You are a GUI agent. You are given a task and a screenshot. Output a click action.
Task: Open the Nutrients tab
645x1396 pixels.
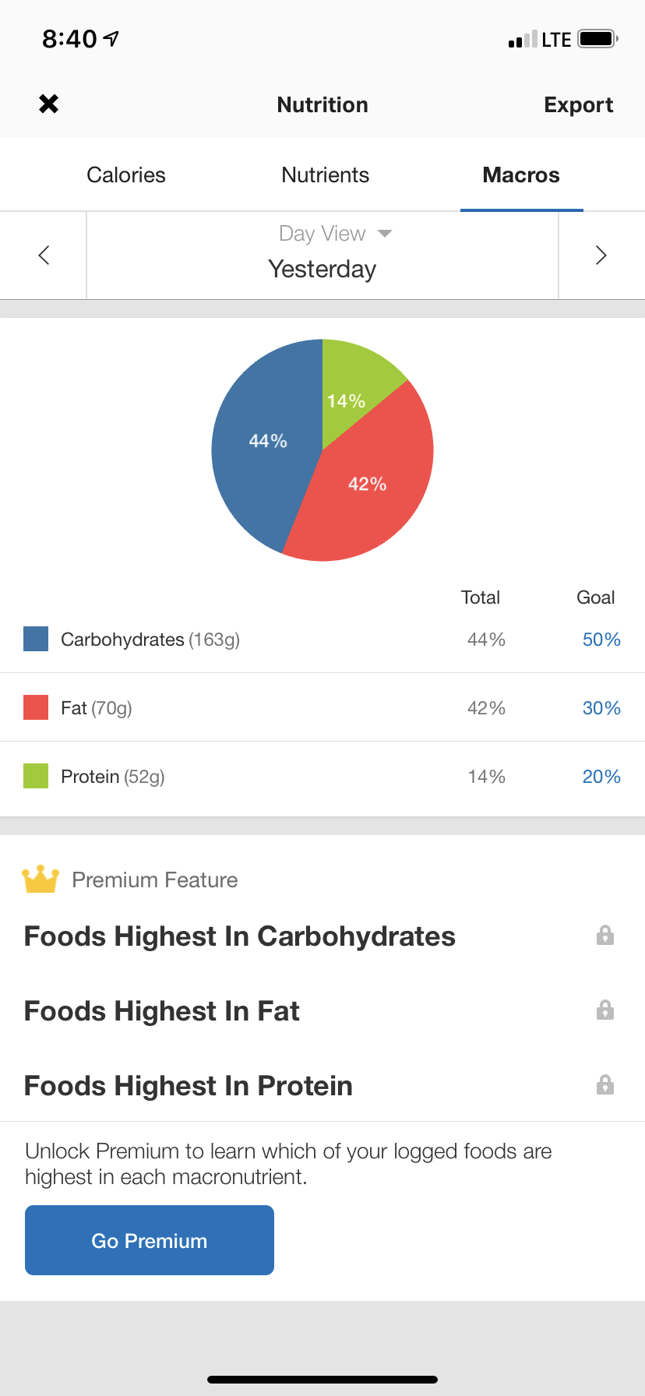[x=326, y=175]
